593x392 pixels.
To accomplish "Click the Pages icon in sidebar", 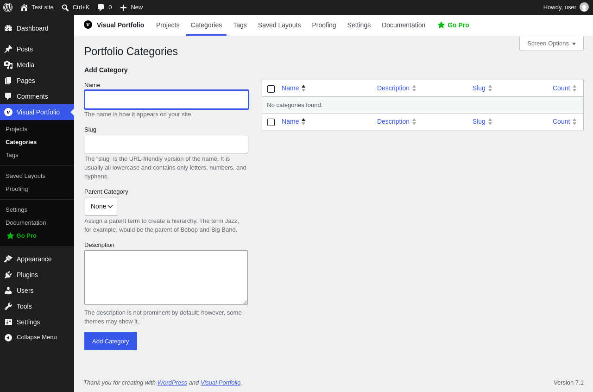I will [8, 81].
